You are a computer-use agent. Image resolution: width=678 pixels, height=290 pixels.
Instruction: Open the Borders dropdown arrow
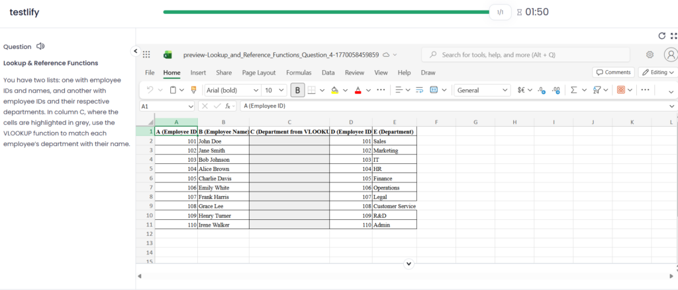pos(322,91)
